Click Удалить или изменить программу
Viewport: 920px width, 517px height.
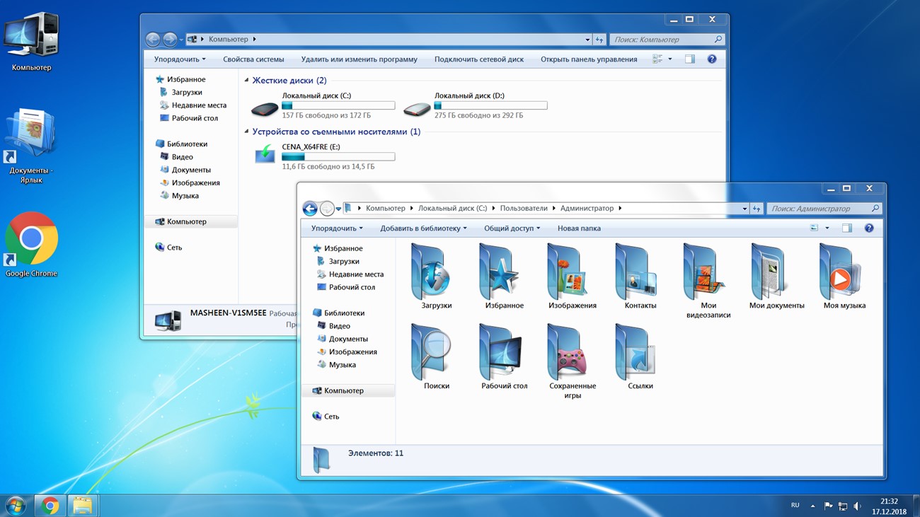pyautogui.click(x=359, y=59)
